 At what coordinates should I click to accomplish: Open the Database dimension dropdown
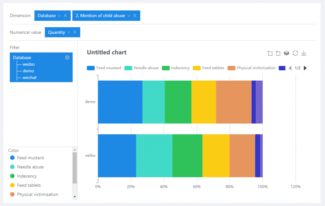(59, 16)
